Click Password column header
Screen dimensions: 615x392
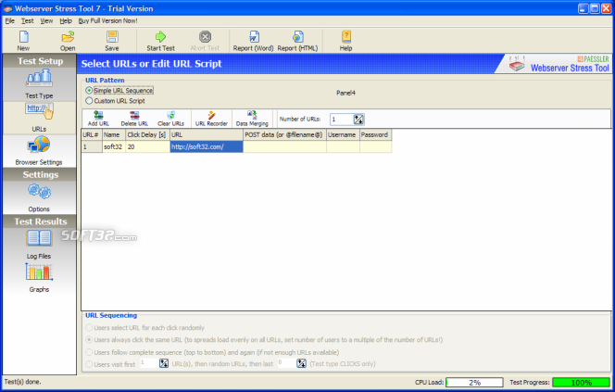376,134
